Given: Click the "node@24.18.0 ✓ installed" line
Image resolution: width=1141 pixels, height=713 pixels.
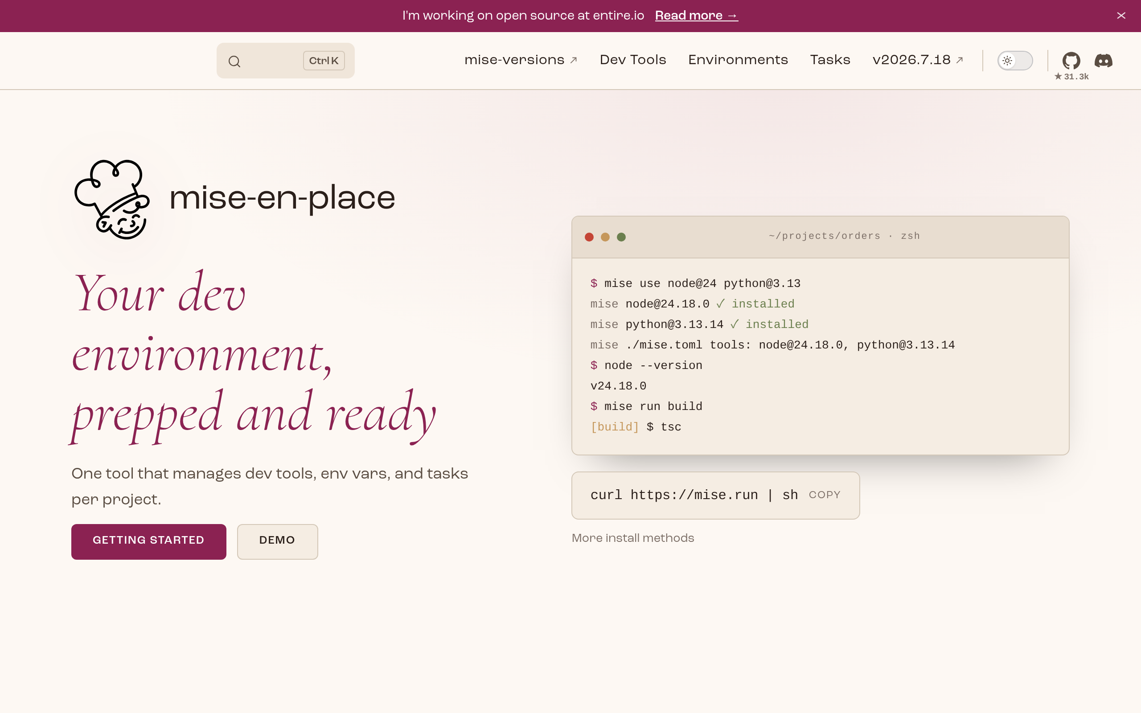Looking at the screenshot, I should coord(692,304).
